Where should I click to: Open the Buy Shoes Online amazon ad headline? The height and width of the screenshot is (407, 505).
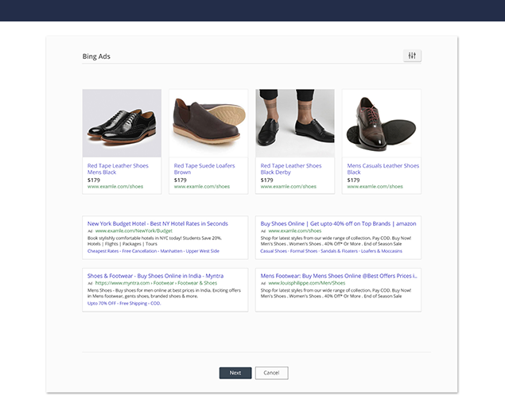pos(338,223)
